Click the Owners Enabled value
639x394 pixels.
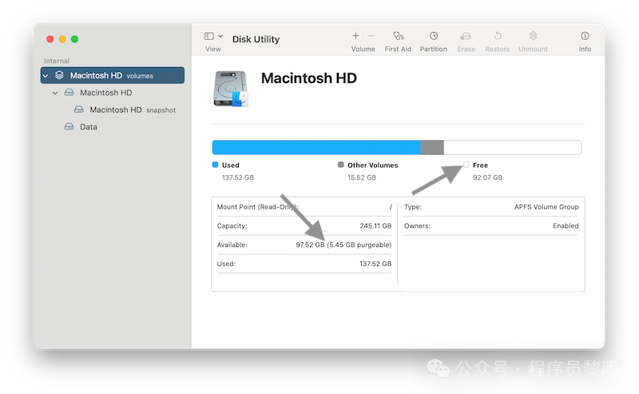tap(566, 226)
